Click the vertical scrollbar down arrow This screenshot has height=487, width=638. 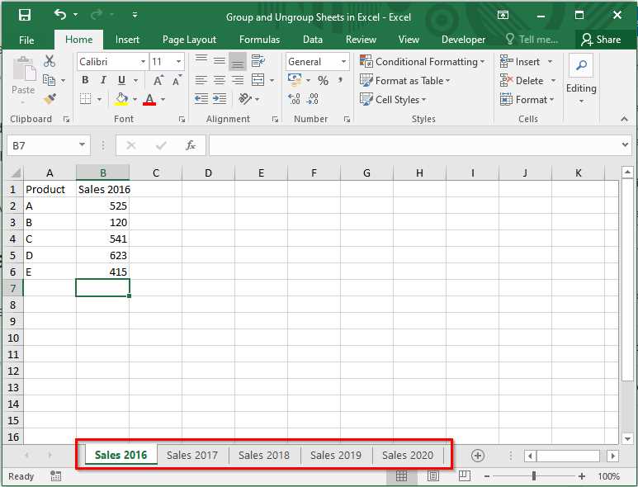pos(627,438)
